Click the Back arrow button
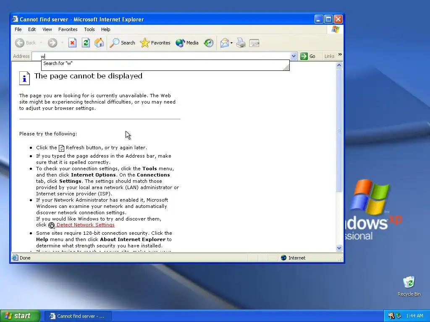This screenshot has width=430, height=322. click(x=25, y=43)
